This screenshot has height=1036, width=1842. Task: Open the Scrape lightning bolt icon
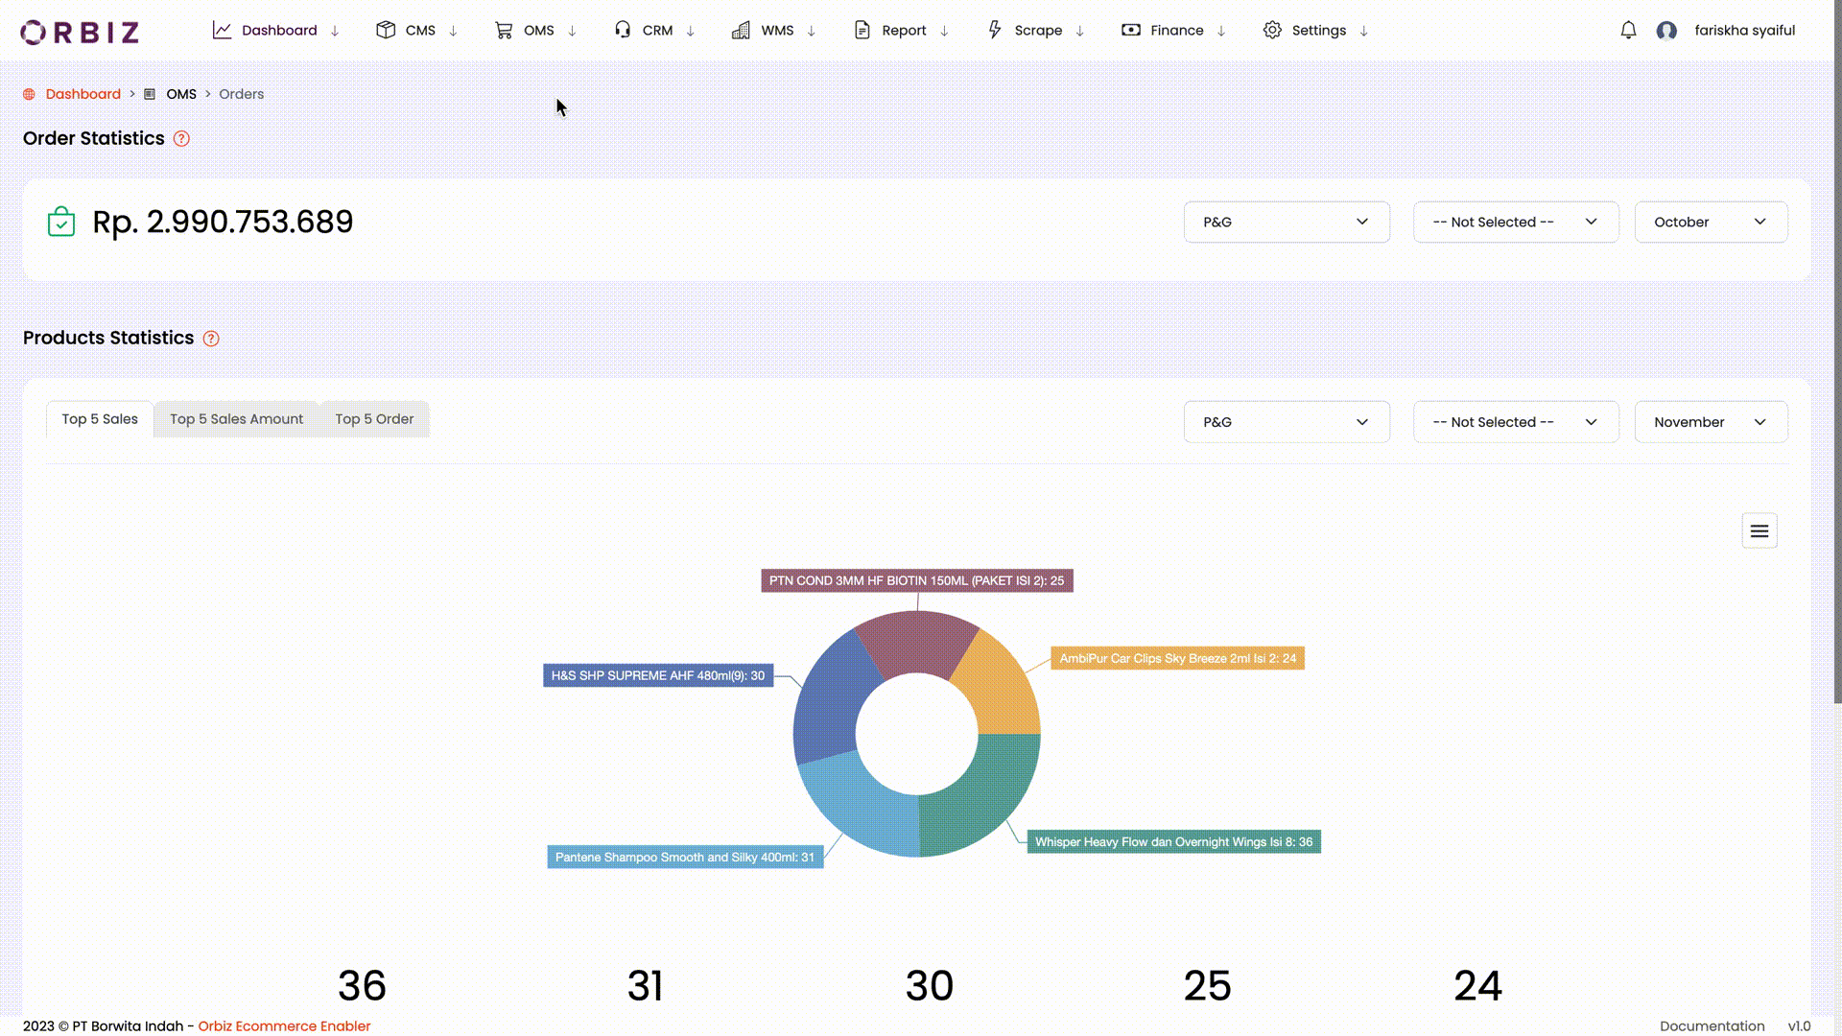click(x=995, y=30)
